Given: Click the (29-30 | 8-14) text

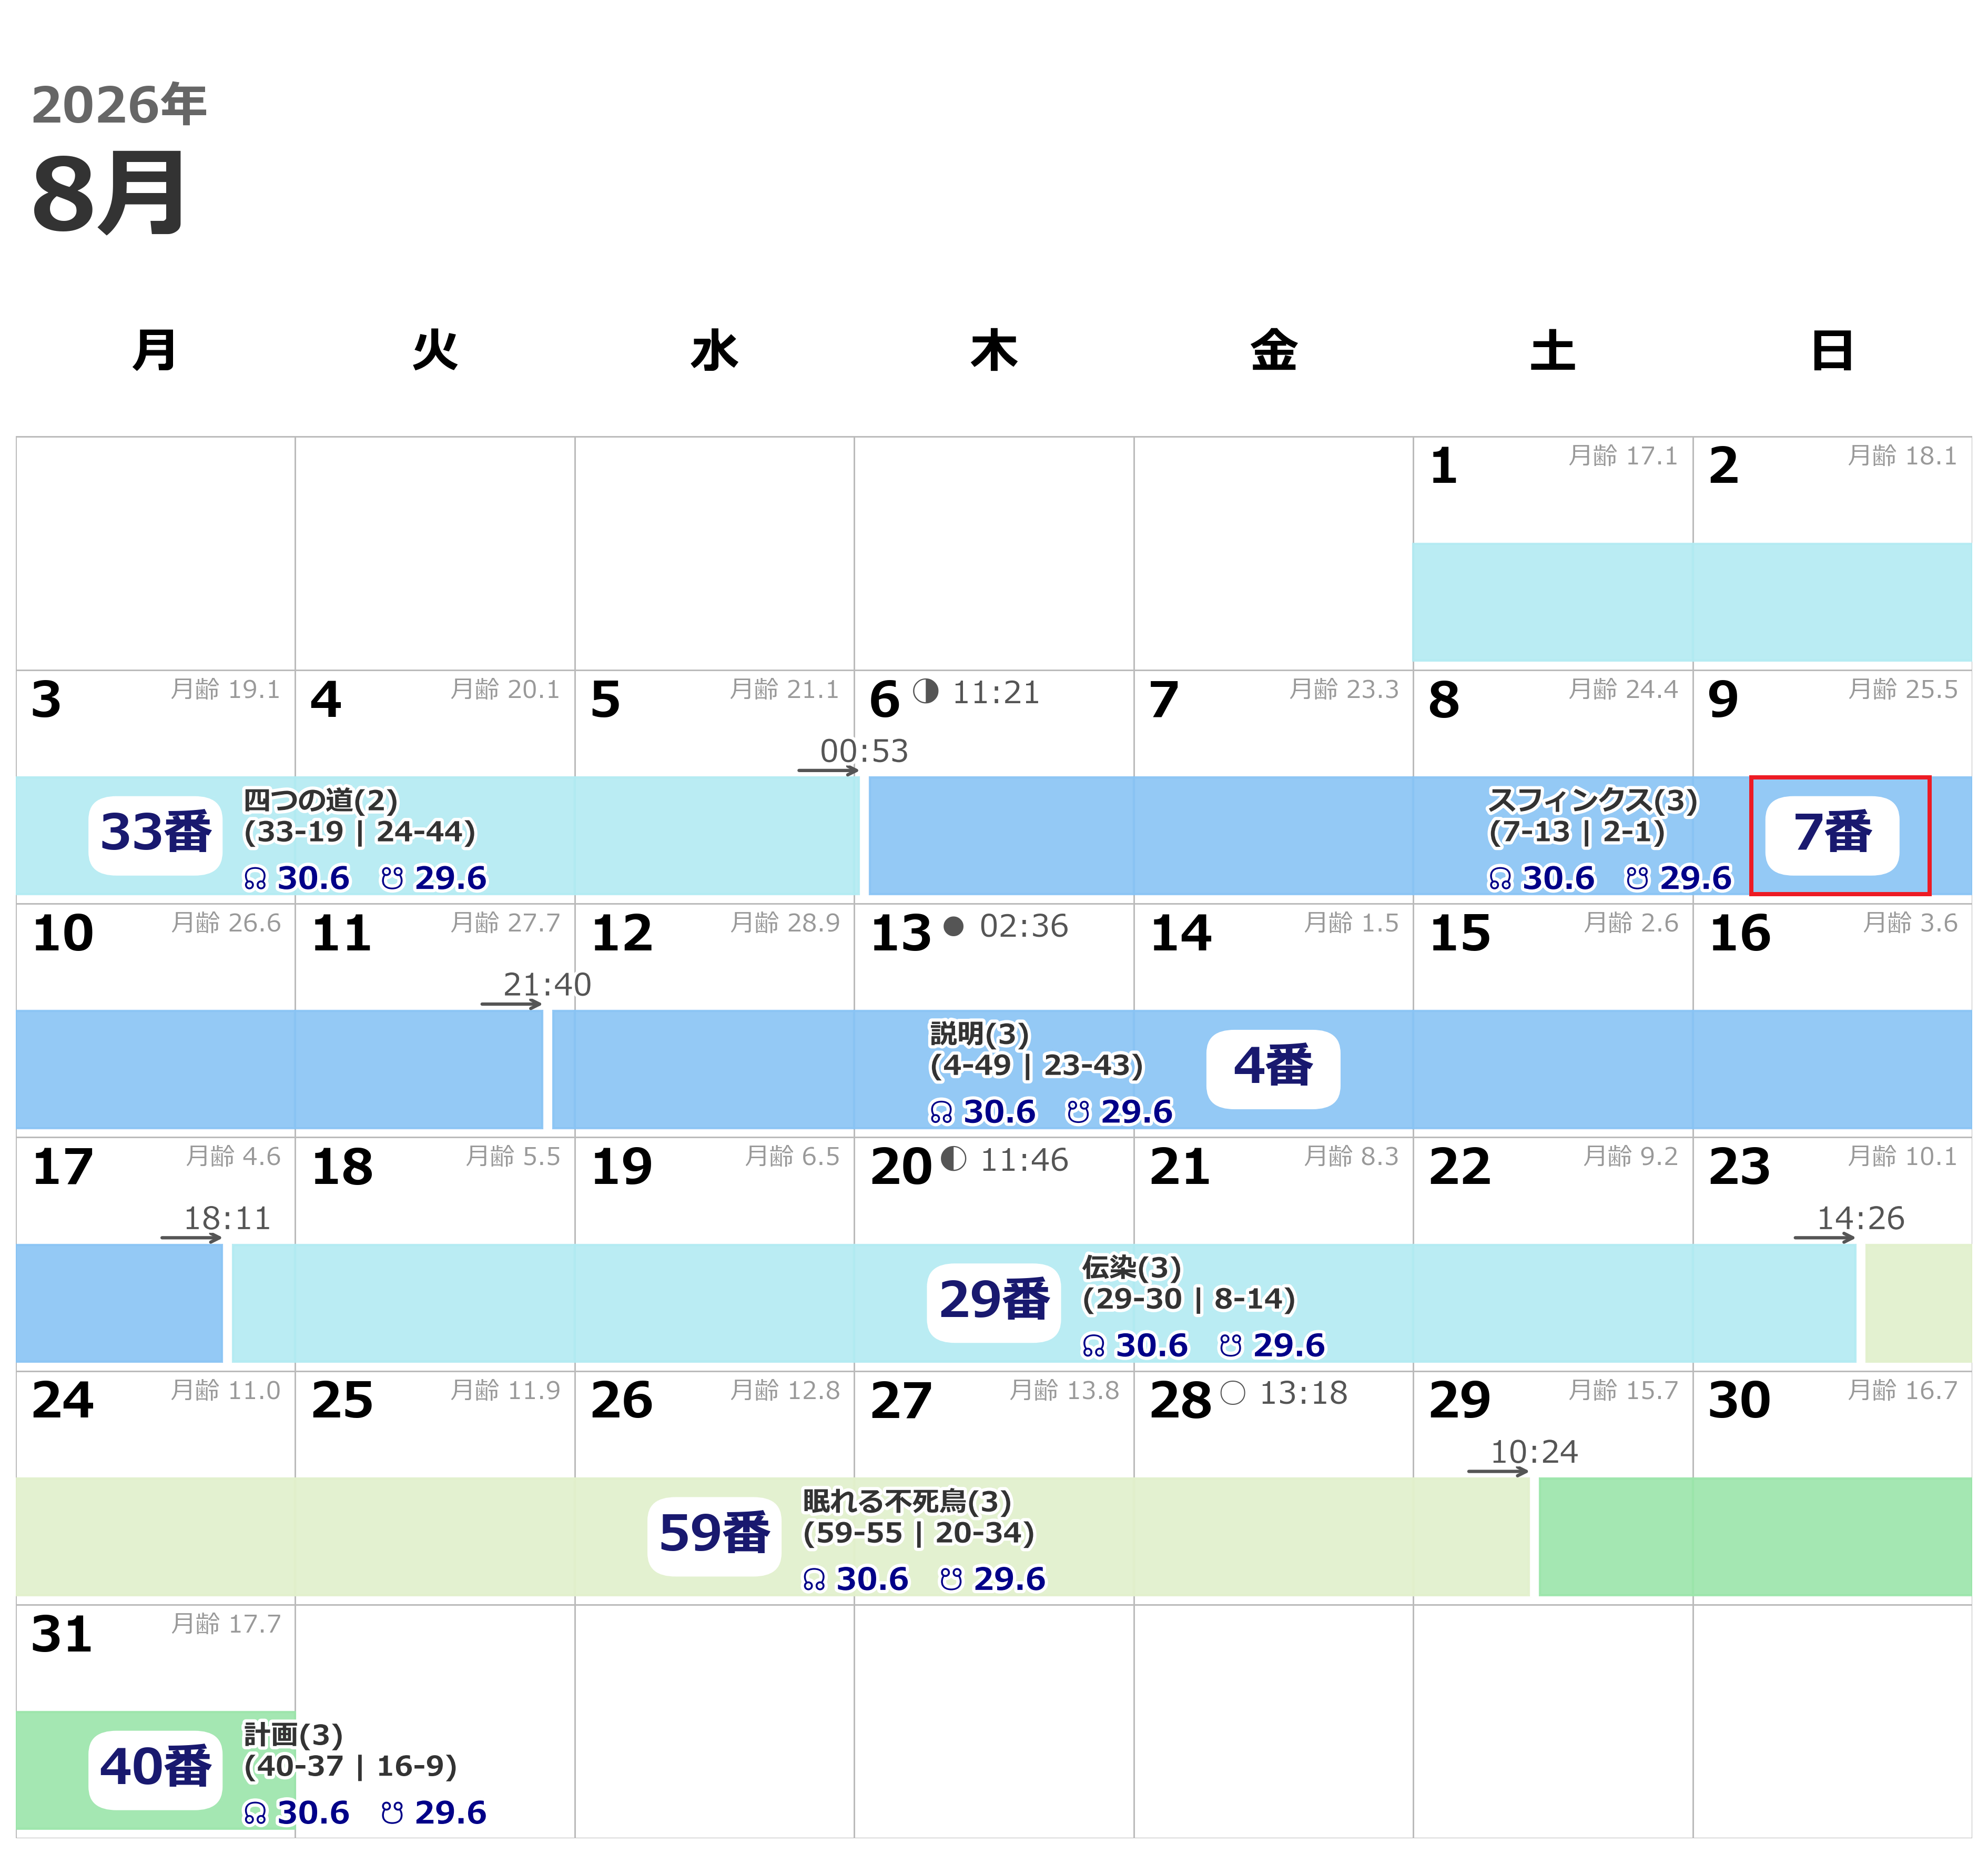Looking at the screenshot, I should coord(1189,1299).
